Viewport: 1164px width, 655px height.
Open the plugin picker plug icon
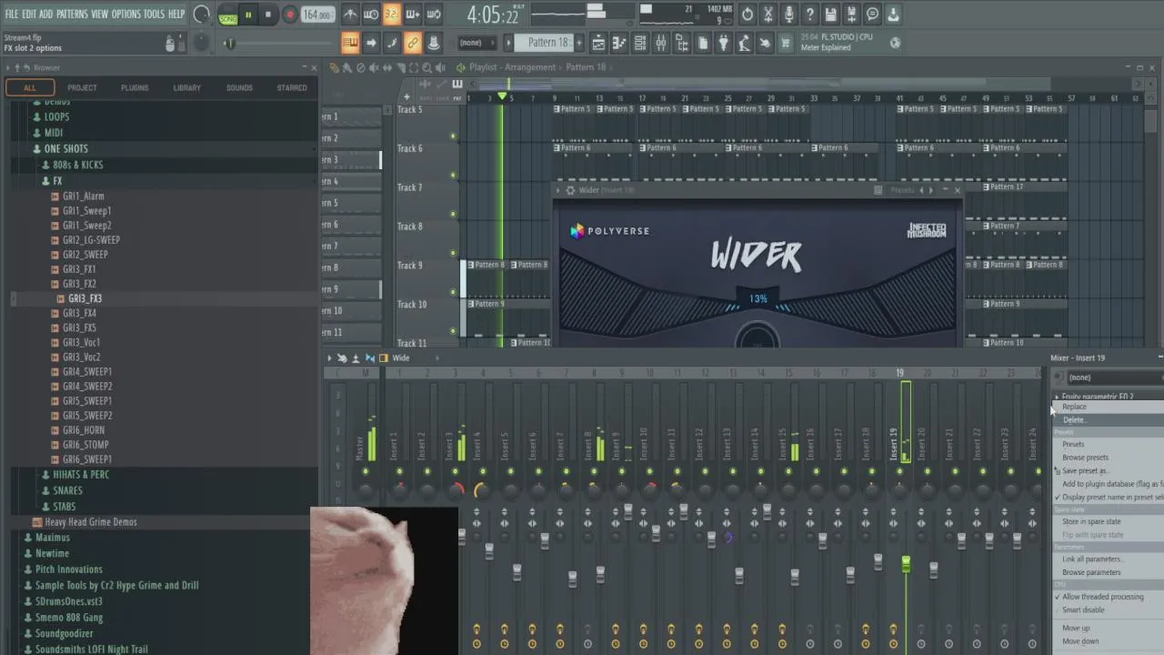(x=724, y=43)
